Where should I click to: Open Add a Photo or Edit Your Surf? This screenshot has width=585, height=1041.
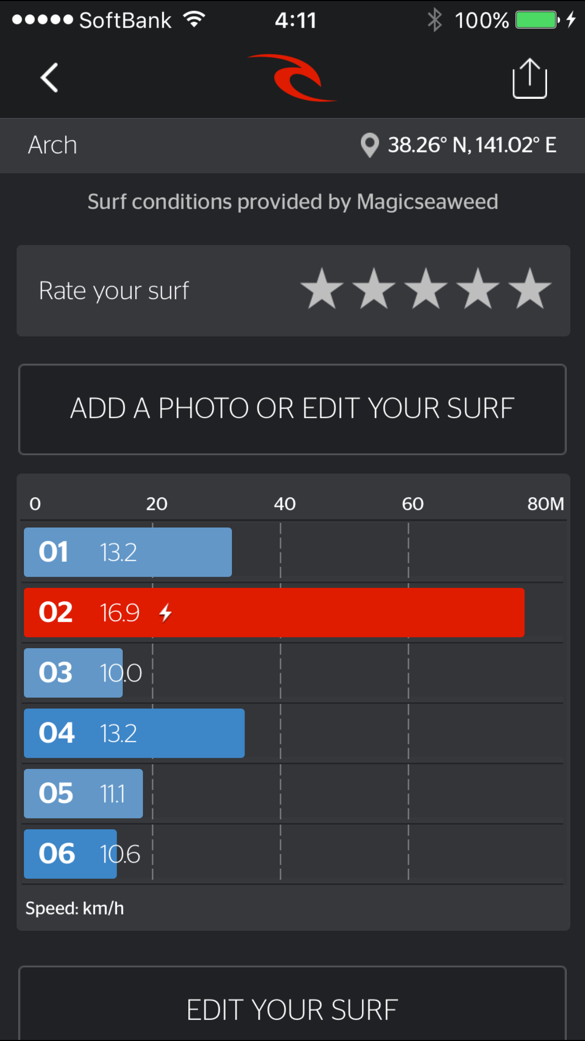pos(292,409)
